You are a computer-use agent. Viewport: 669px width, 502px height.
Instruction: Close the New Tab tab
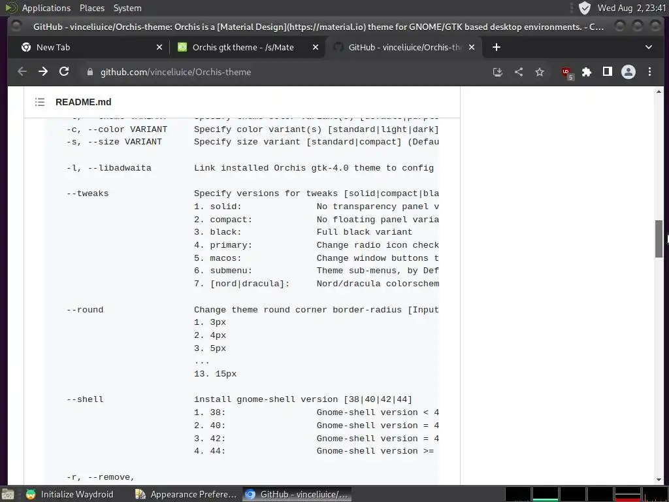tap(159, 47)
